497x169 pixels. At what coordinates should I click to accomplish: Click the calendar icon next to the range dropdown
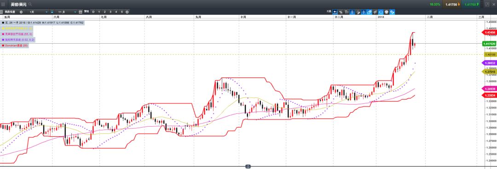tap(80, 11)
